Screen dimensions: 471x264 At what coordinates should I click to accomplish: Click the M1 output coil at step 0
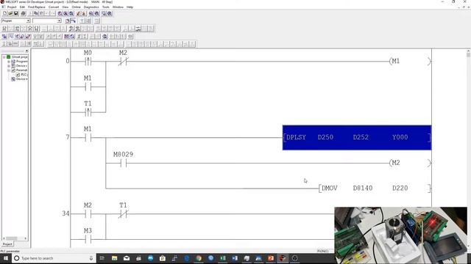410,62
